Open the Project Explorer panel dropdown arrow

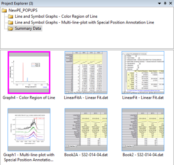click(x=159, y=4)
